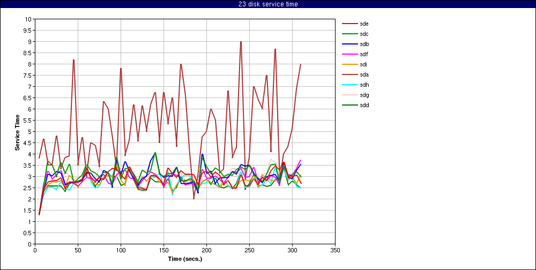This screenshot has height=270, width=536.
Task: Click the brown sda legend line swatch
Action: coord(349,74)
